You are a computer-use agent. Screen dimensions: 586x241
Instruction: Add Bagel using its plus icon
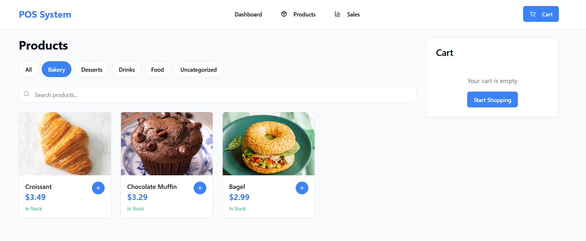point(302,188)
